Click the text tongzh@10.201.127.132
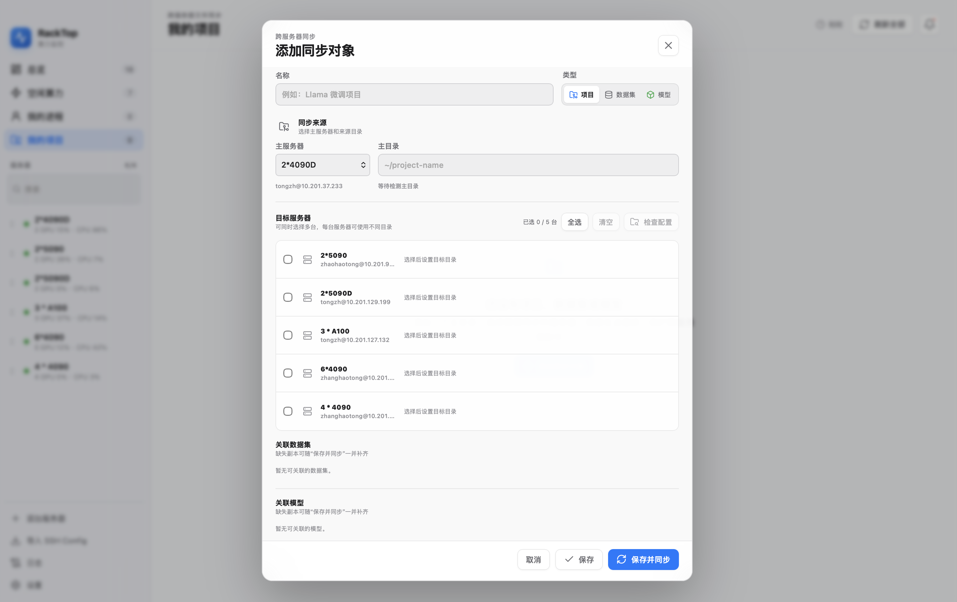Image resolution: width=957 pixels, height=602 pixels. [355, 340]
